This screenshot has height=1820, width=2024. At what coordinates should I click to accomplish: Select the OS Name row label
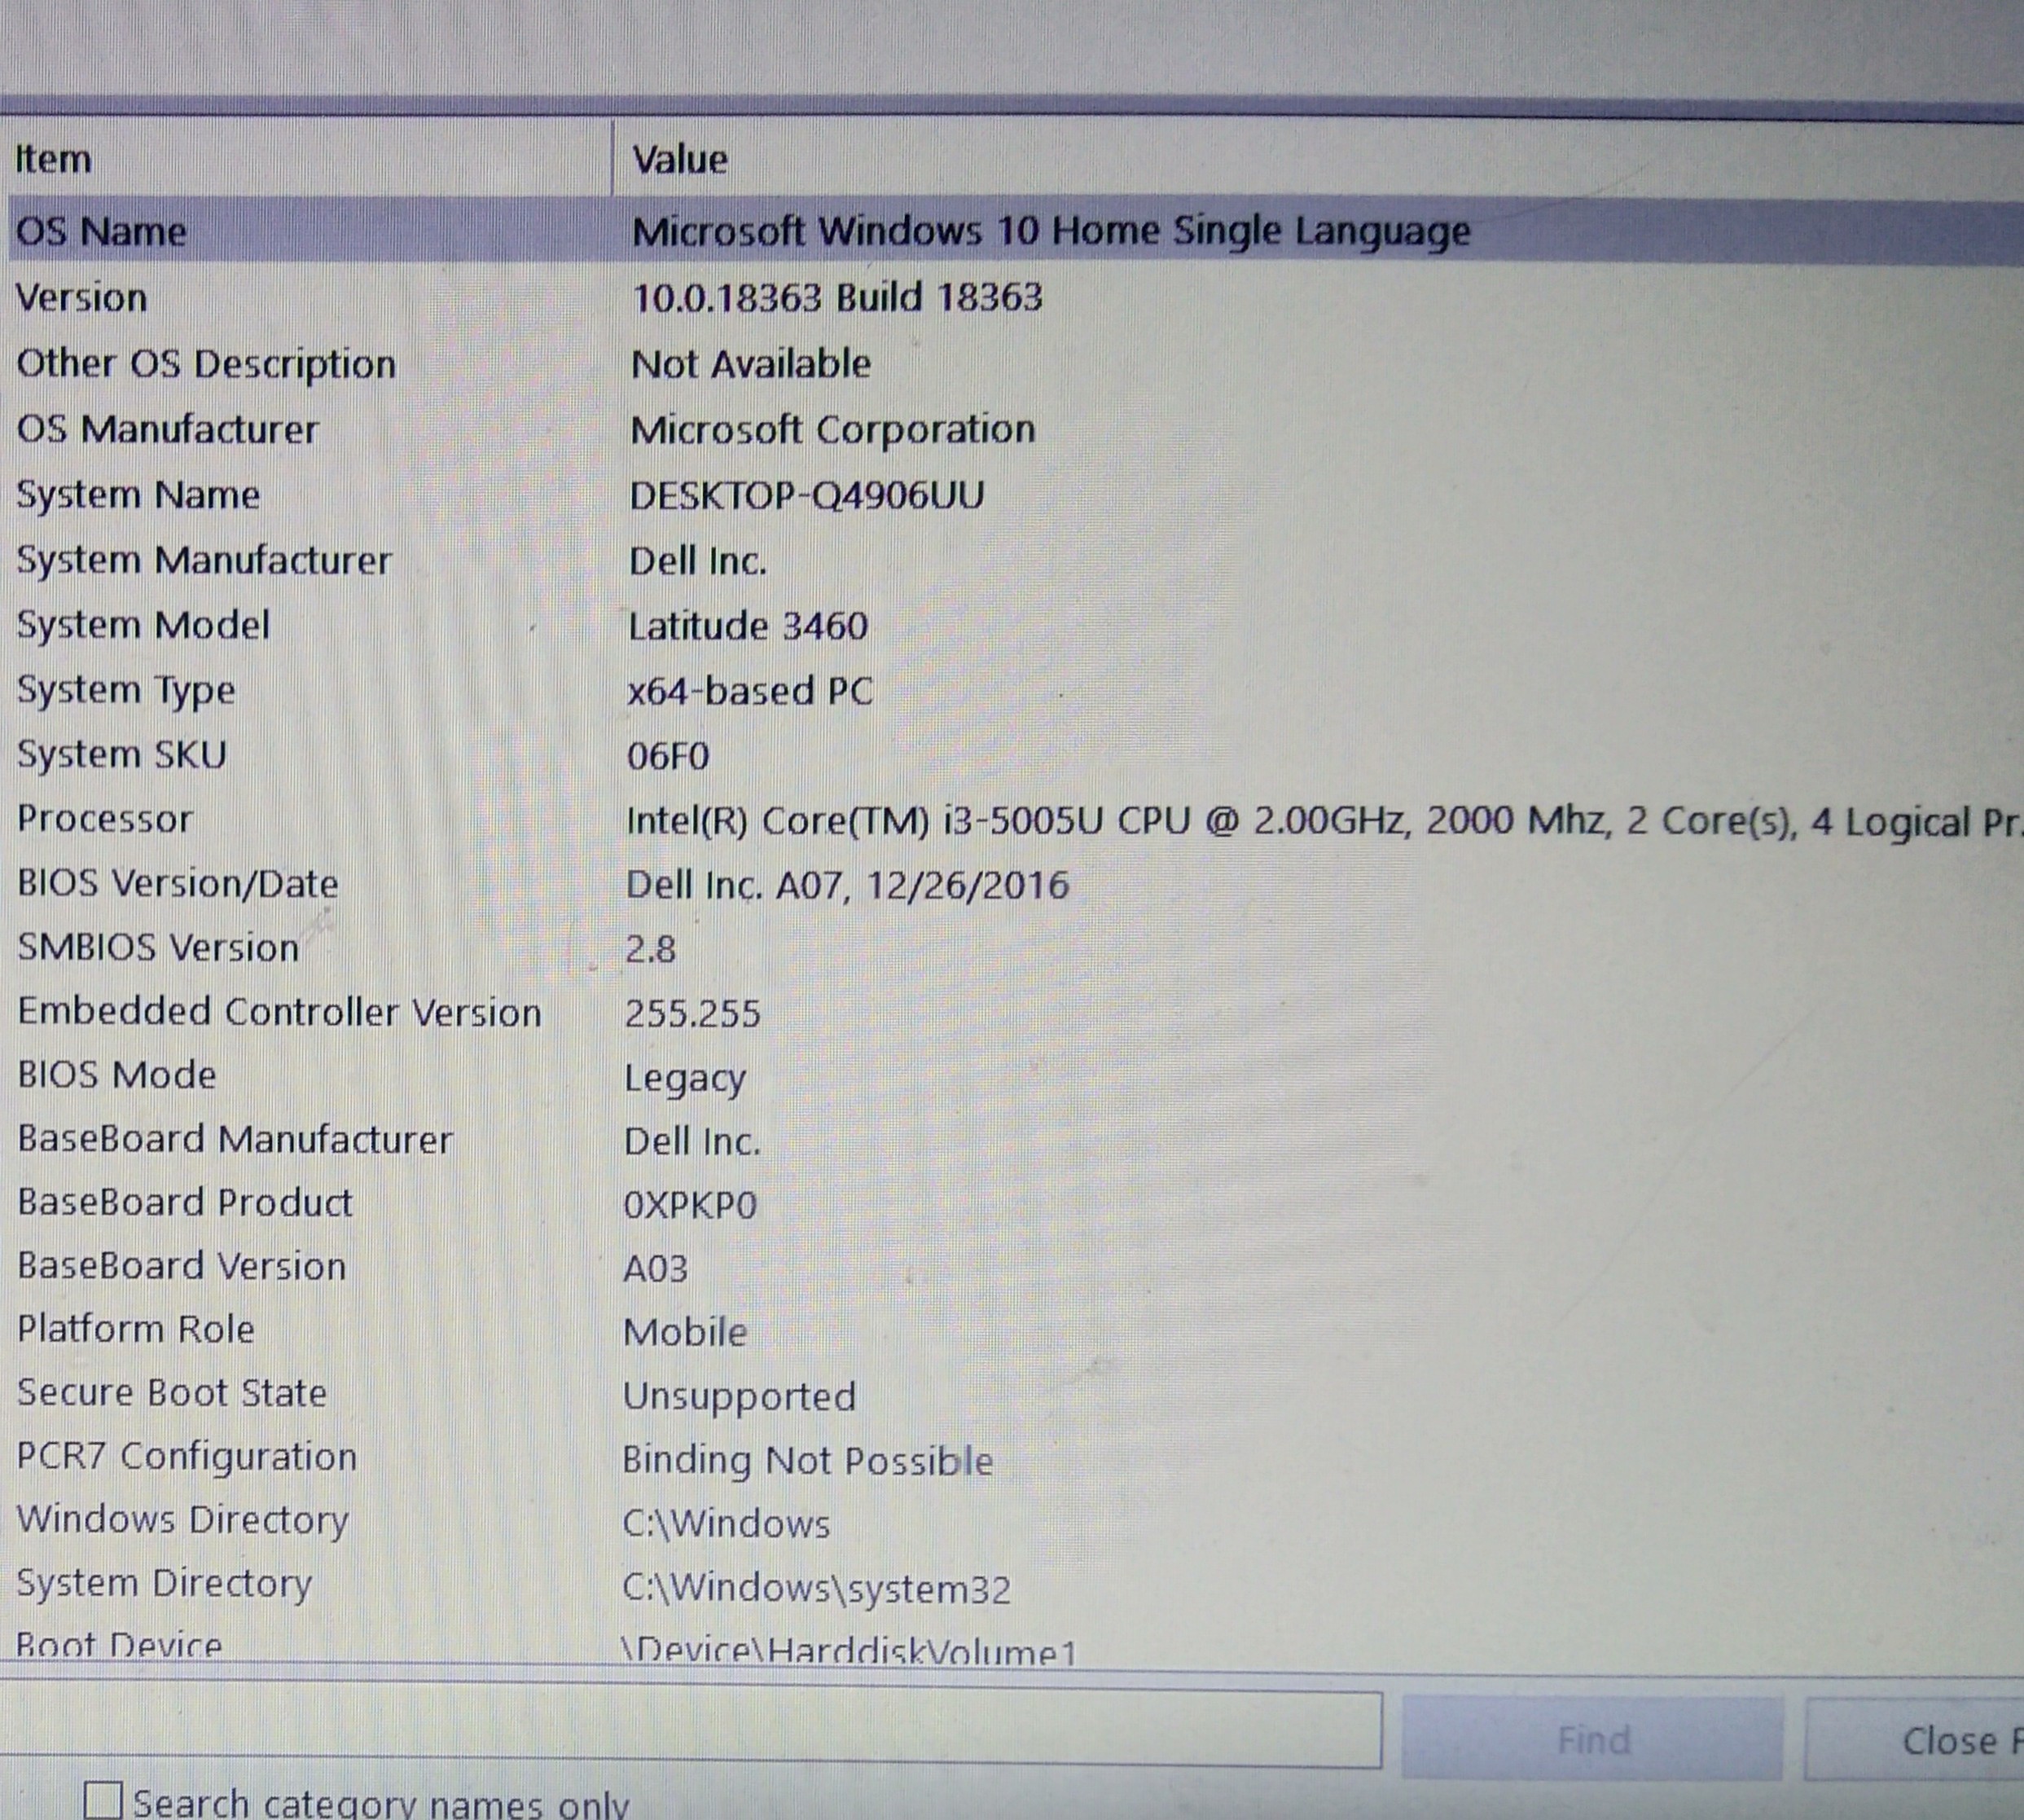(101, 232)
